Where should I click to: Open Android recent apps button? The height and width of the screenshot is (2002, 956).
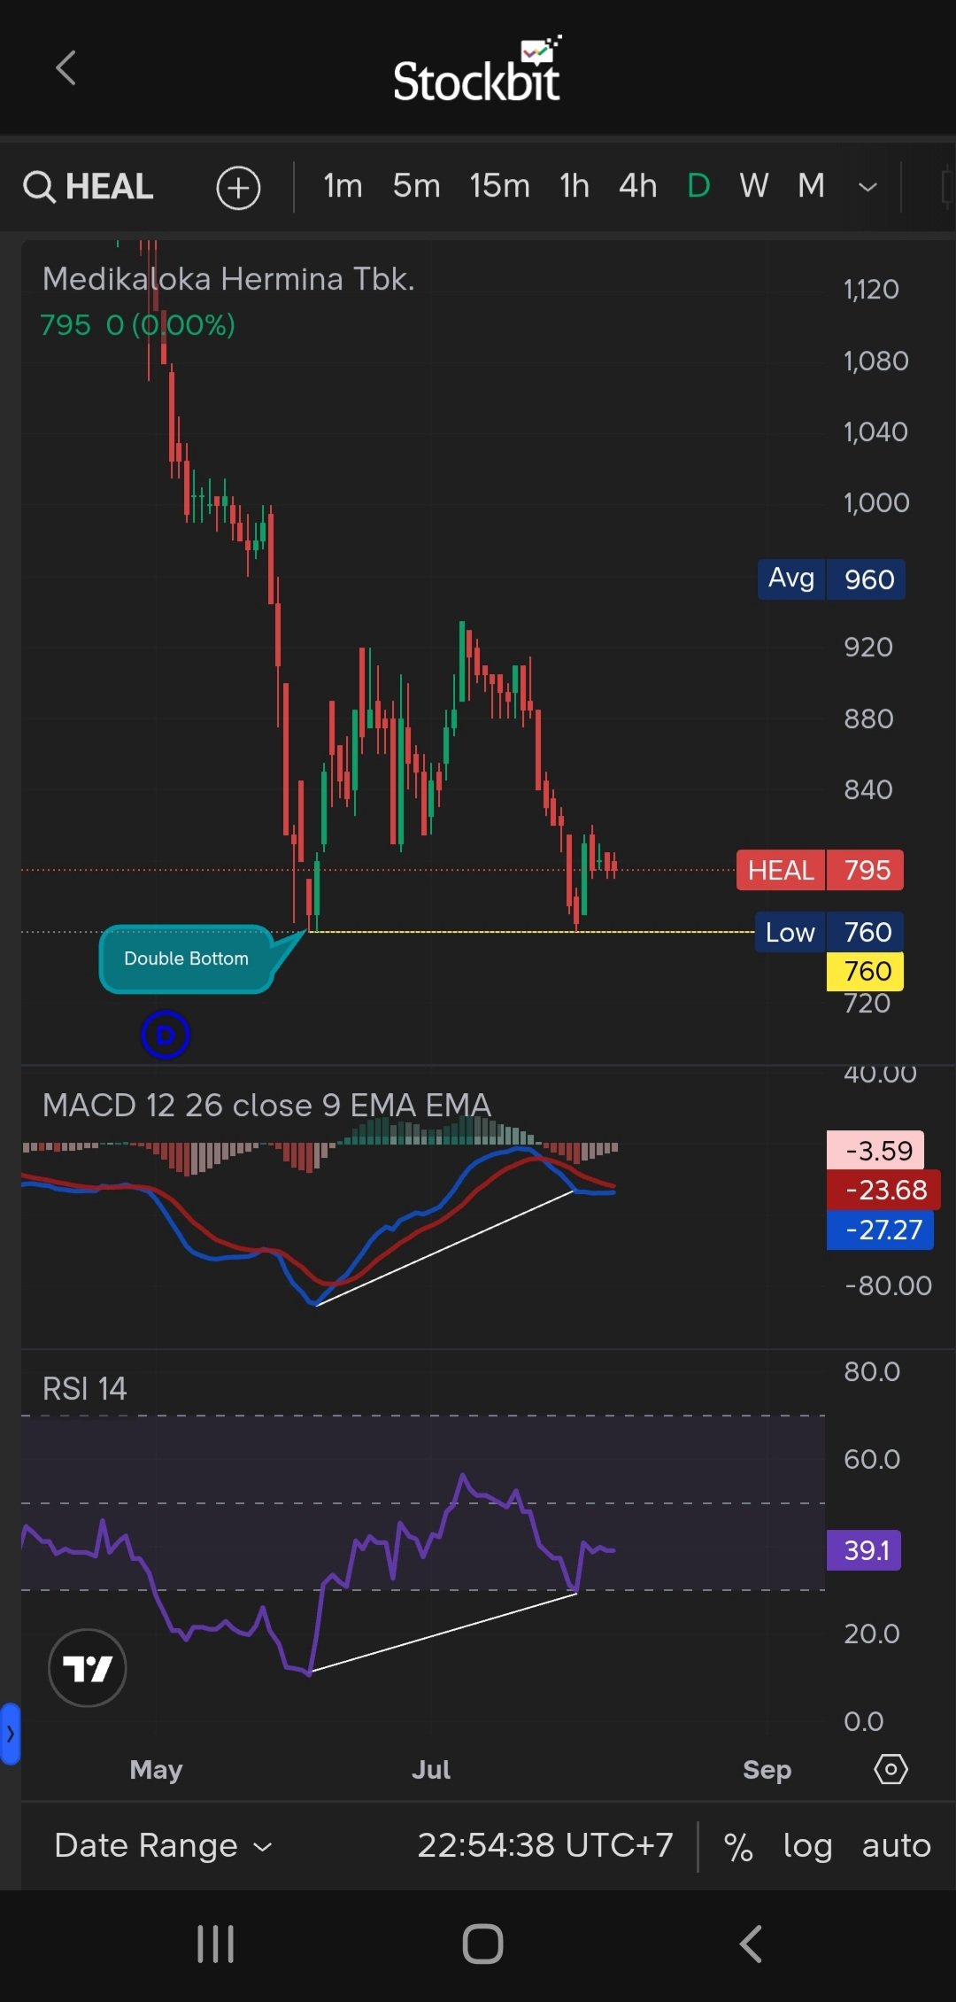point(215,1944)
